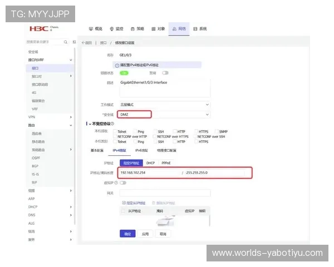
Task: Open the 概览 overview section
Action: click(96, 29)
